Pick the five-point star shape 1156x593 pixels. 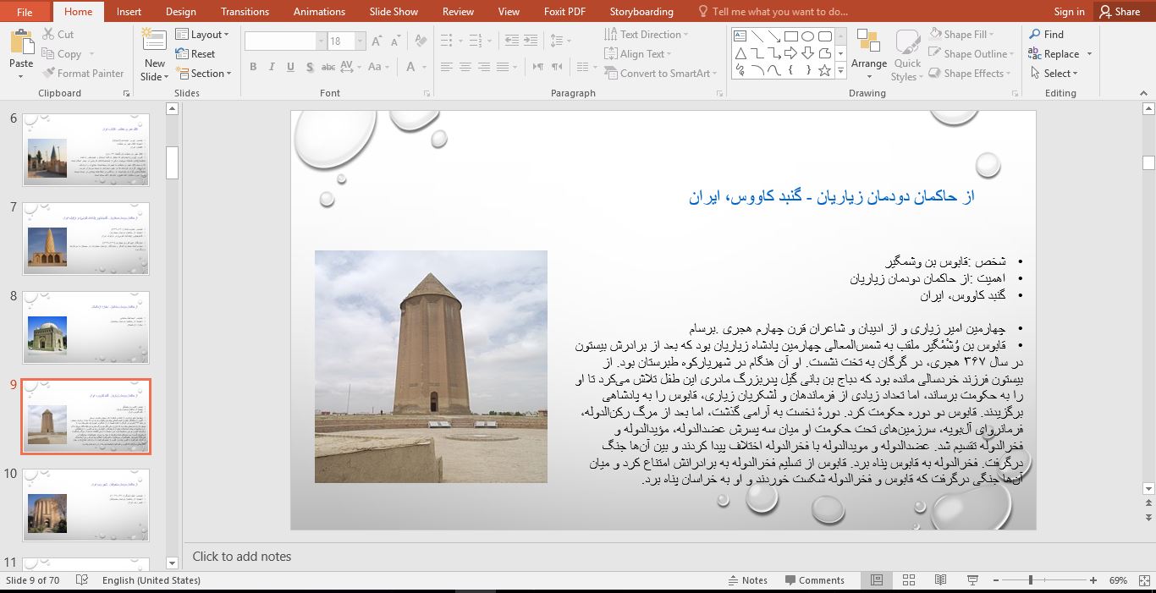pyautogui.click(x=824, y=71)
